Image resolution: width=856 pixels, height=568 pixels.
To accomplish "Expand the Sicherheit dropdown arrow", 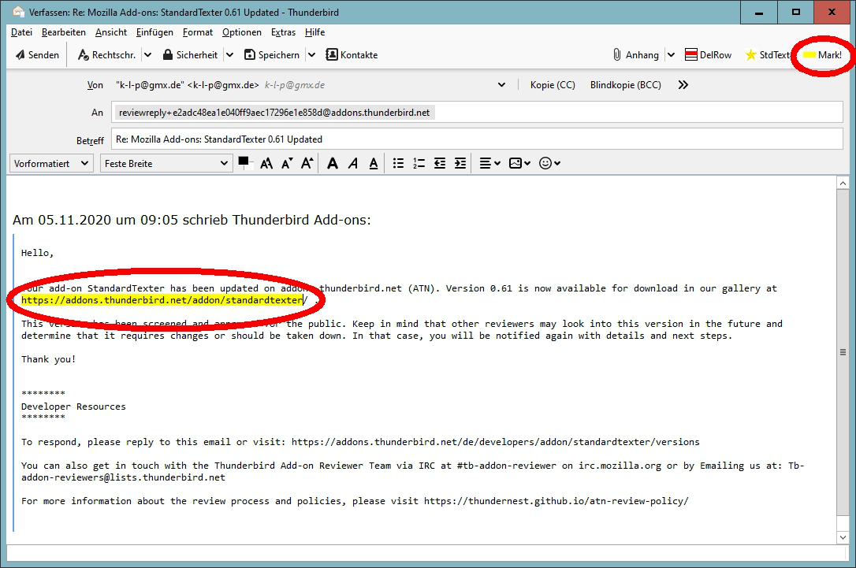I will click(230, 54).
